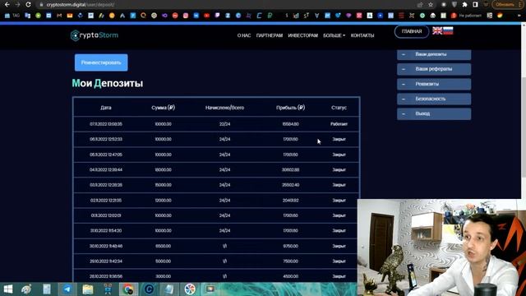526x296 pixels.
Task: Open the 'ИНВЕСТОРАМ' menu item
Action: coord(302,35)
